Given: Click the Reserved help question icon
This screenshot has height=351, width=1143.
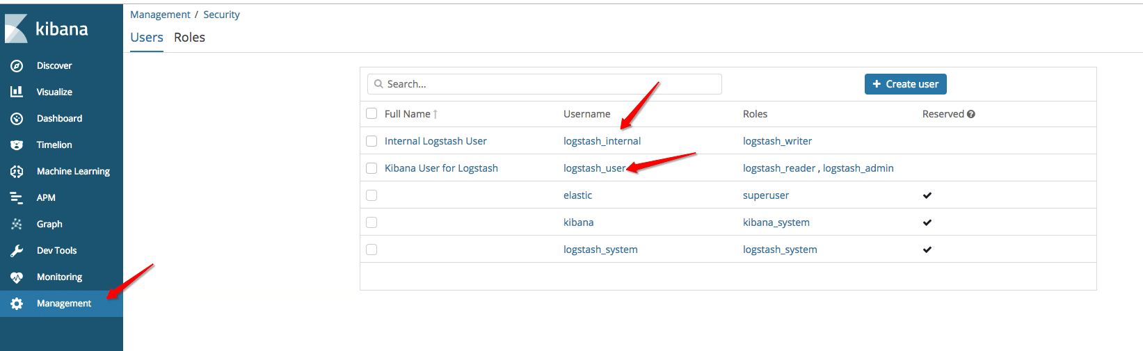Looking at the screenshot, I should coord(971,114).
